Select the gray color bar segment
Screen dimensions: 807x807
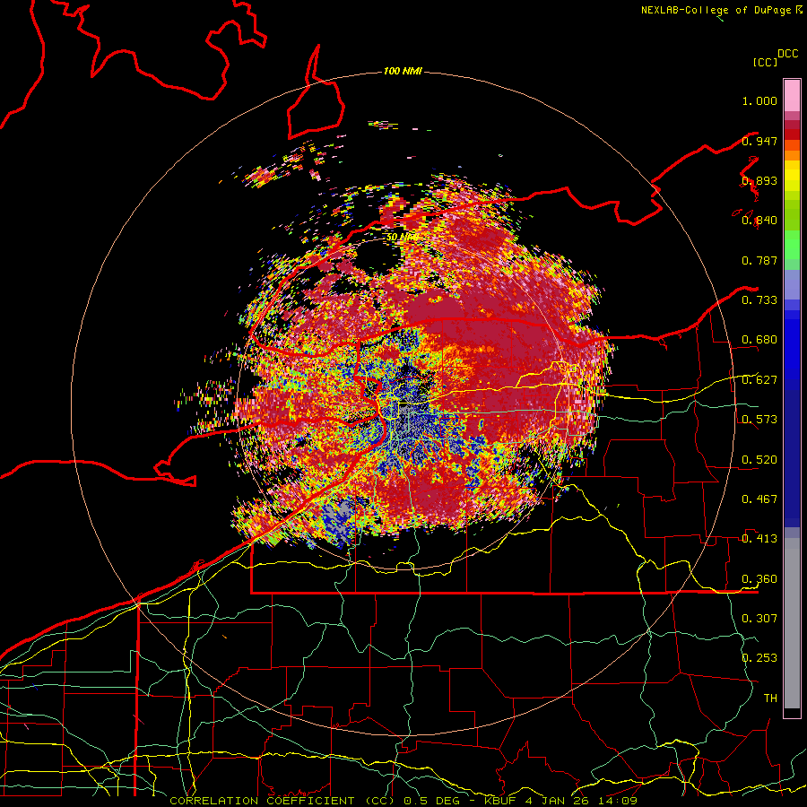(x=792, y=623)
